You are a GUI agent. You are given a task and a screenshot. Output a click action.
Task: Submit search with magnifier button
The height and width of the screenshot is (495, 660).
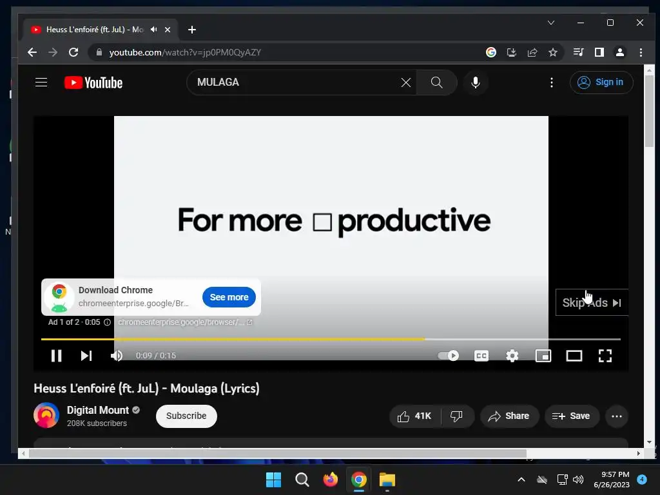tap(436, 82)
